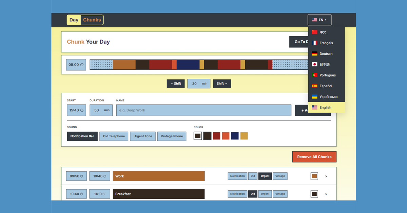Click the ← Shift button
The image size is (407, 213).
[x=176, y=84]
